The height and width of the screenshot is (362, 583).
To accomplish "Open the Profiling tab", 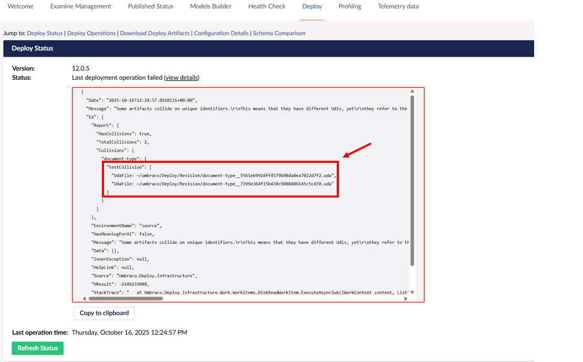I will click(350, 6).
